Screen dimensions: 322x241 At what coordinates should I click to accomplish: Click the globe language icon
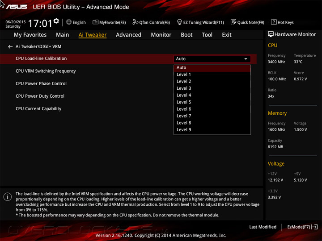tap(69, 22)
